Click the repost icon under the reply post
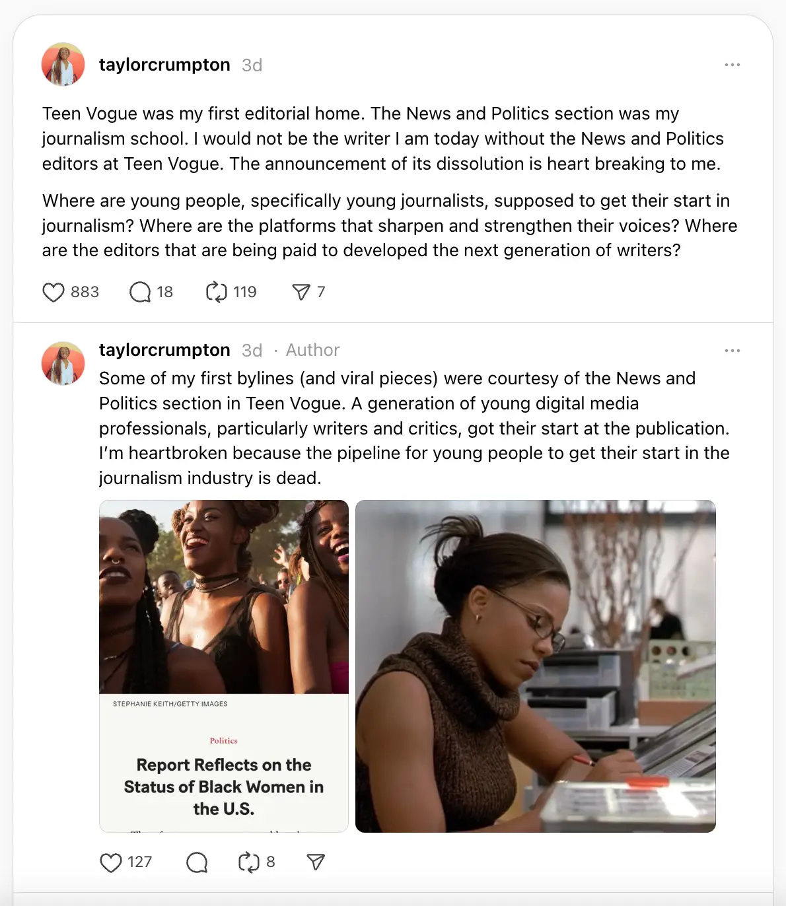 [248, 861]
